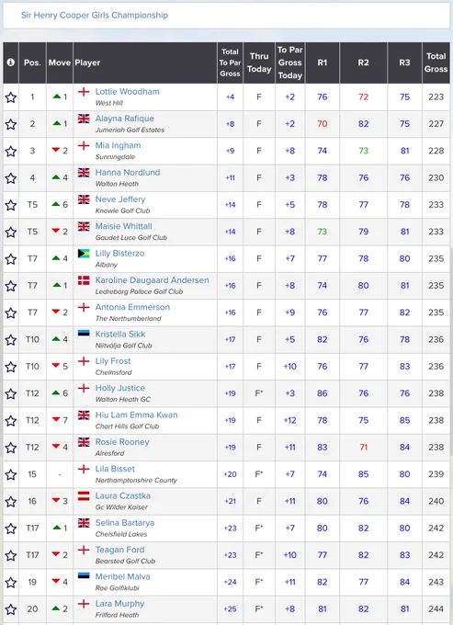The image size is (453, 625).
Task: Open Alayna Rafique's player profile
Action: click(x=125, y=119)
